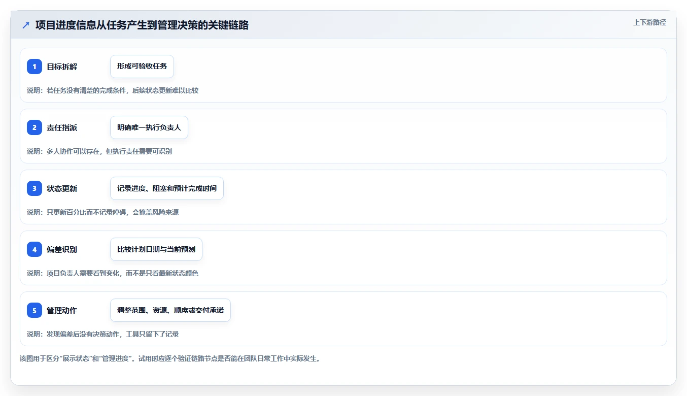
Task: Select the 目标拆解 step title
Action: 62,67
